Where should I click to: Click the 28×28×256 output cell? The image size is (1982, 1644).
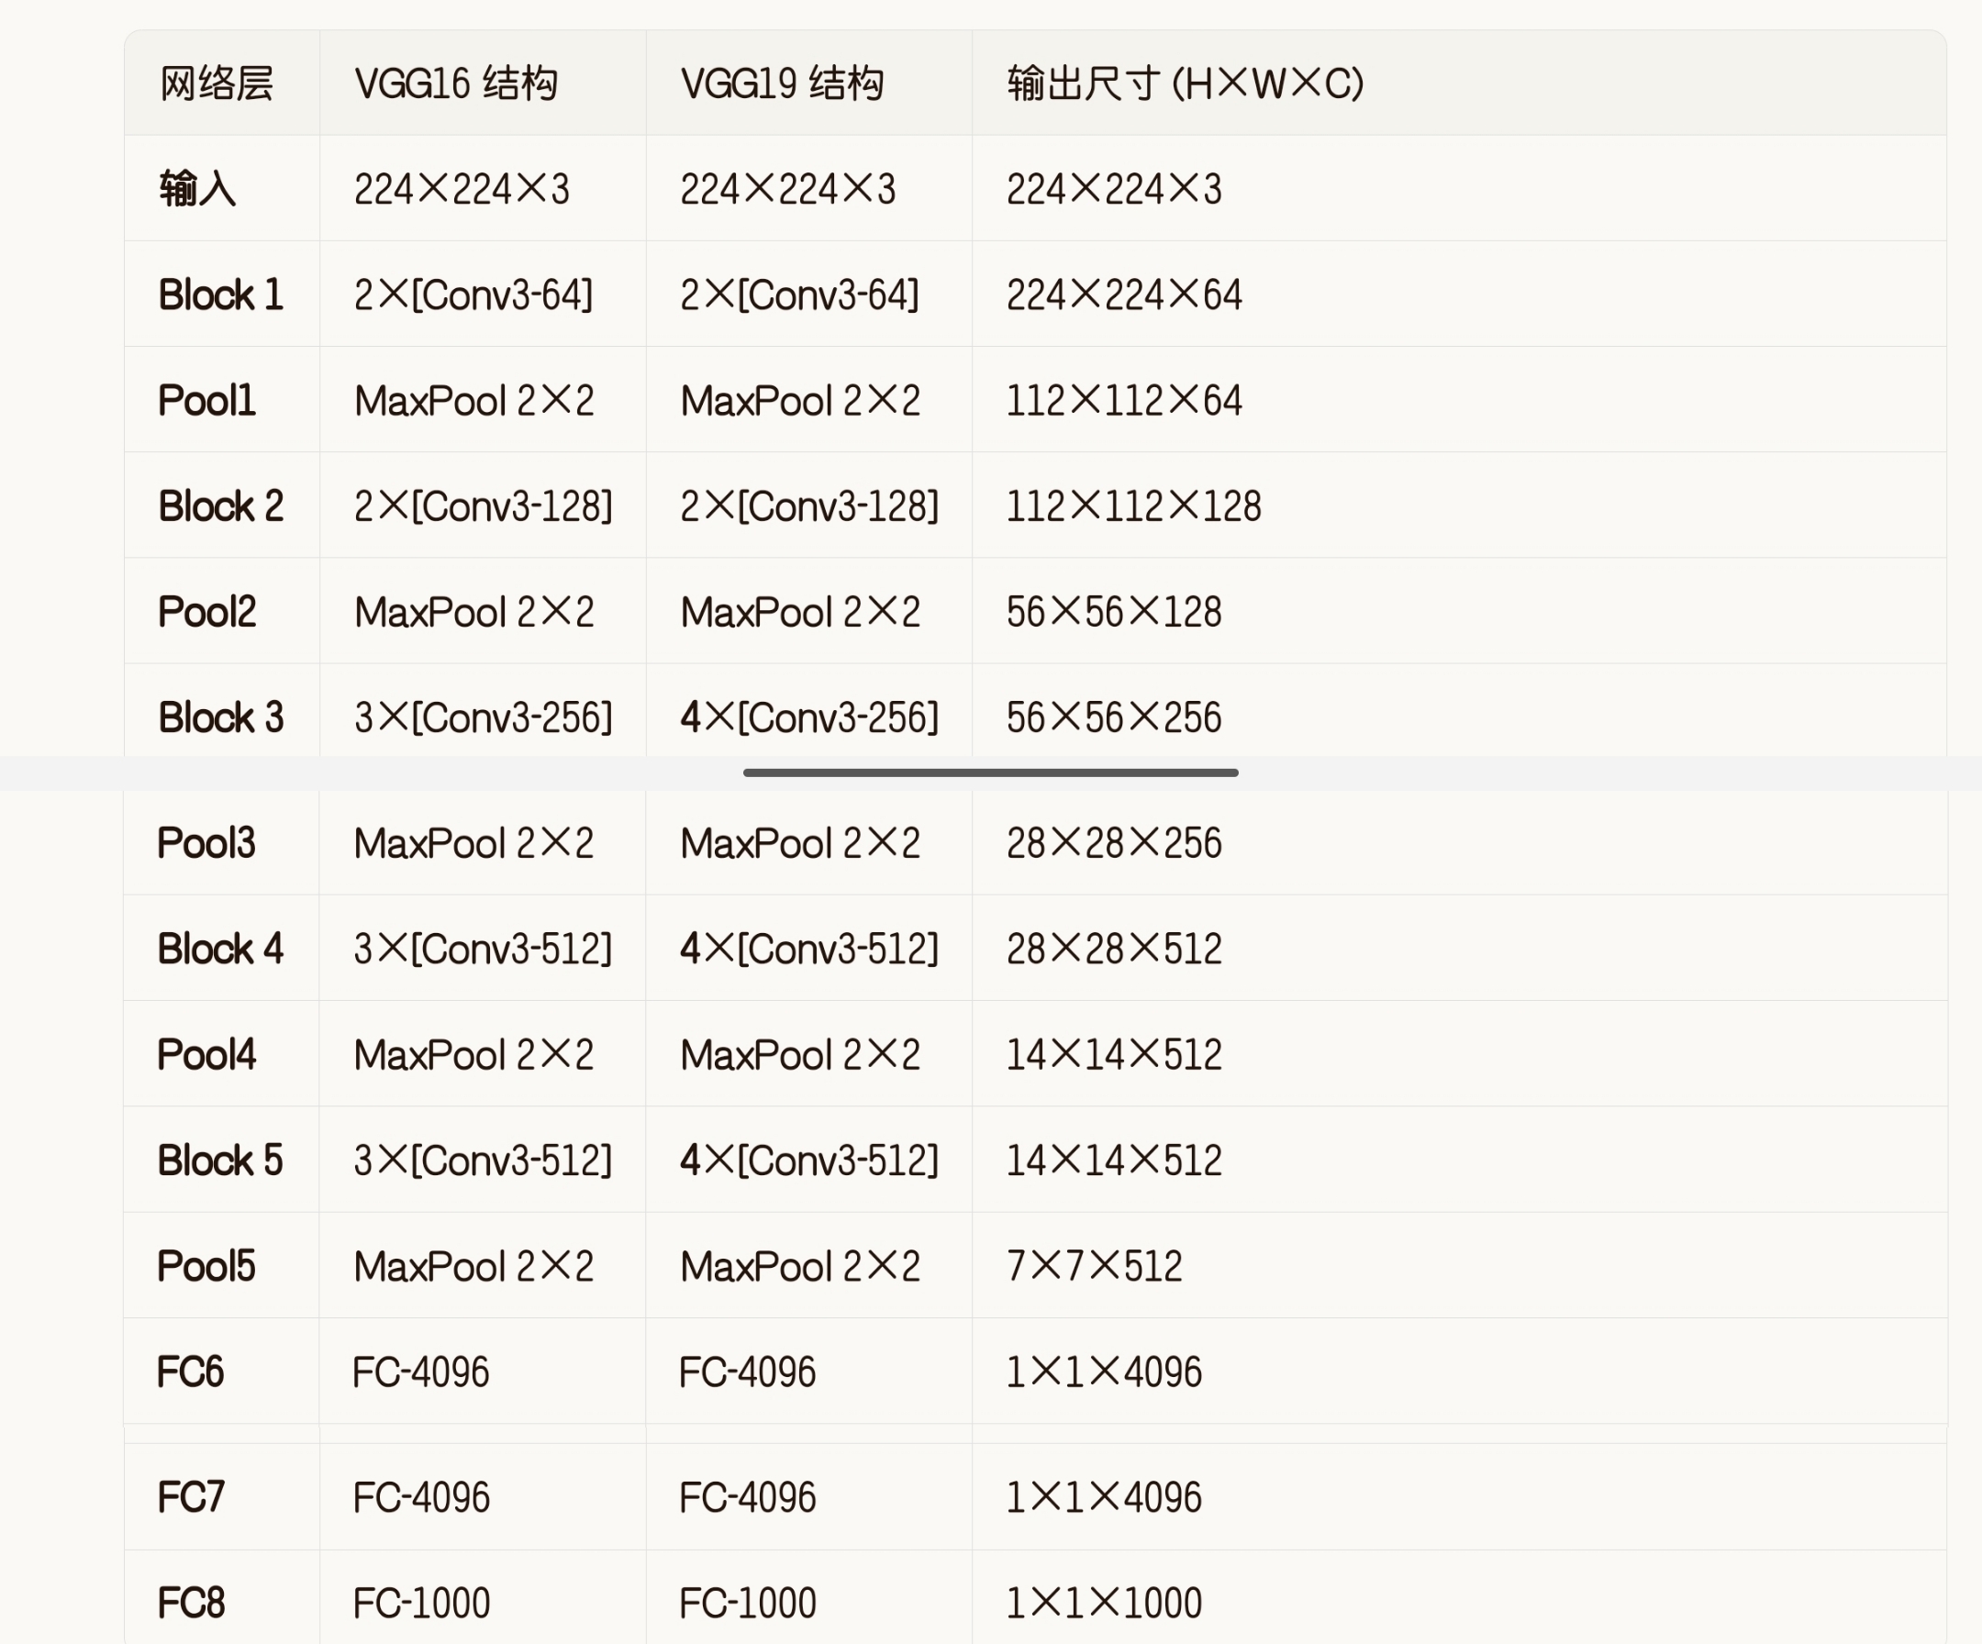point(1114,843)
